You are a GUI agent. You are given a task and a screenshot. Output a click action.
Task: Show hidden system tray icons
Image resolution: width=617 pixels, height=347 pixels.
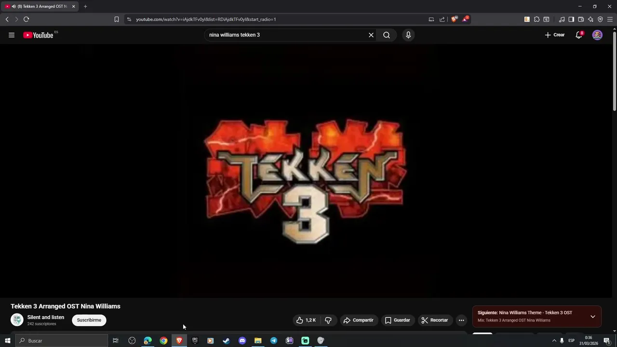554,341
